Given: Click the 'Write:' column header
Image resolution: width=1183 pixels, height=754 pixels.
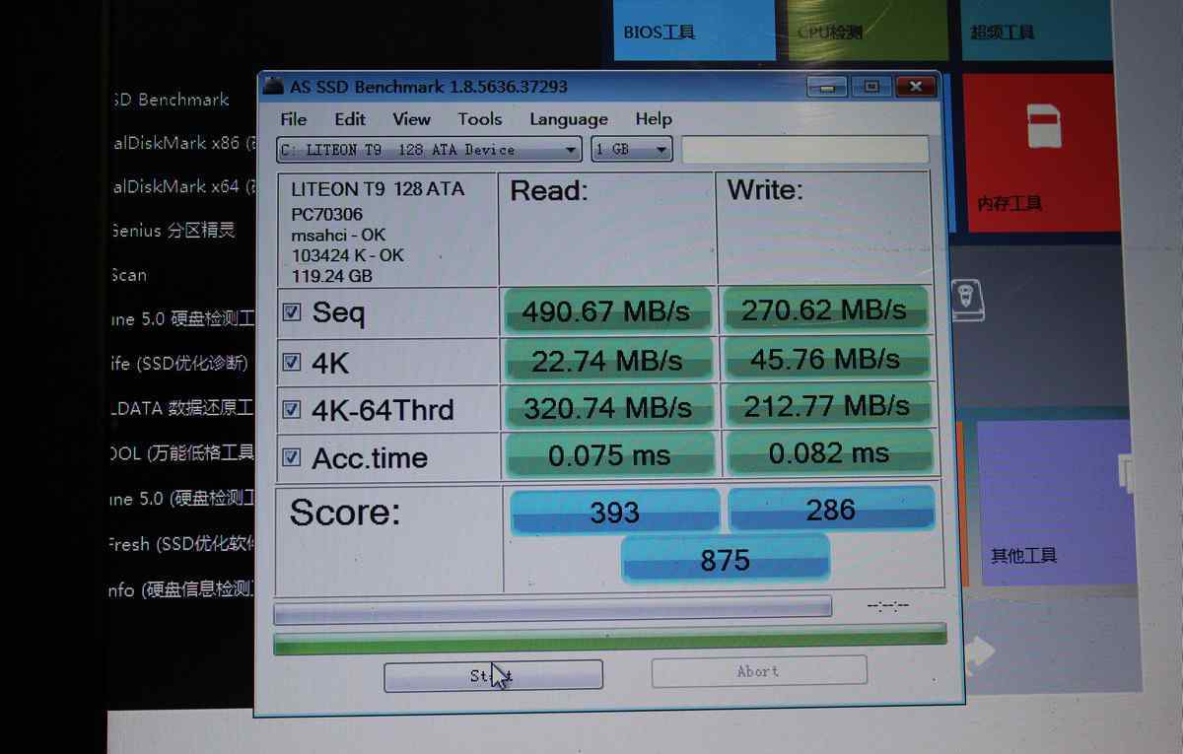Looking at the screenshot, I should click(x=765, y=189).
